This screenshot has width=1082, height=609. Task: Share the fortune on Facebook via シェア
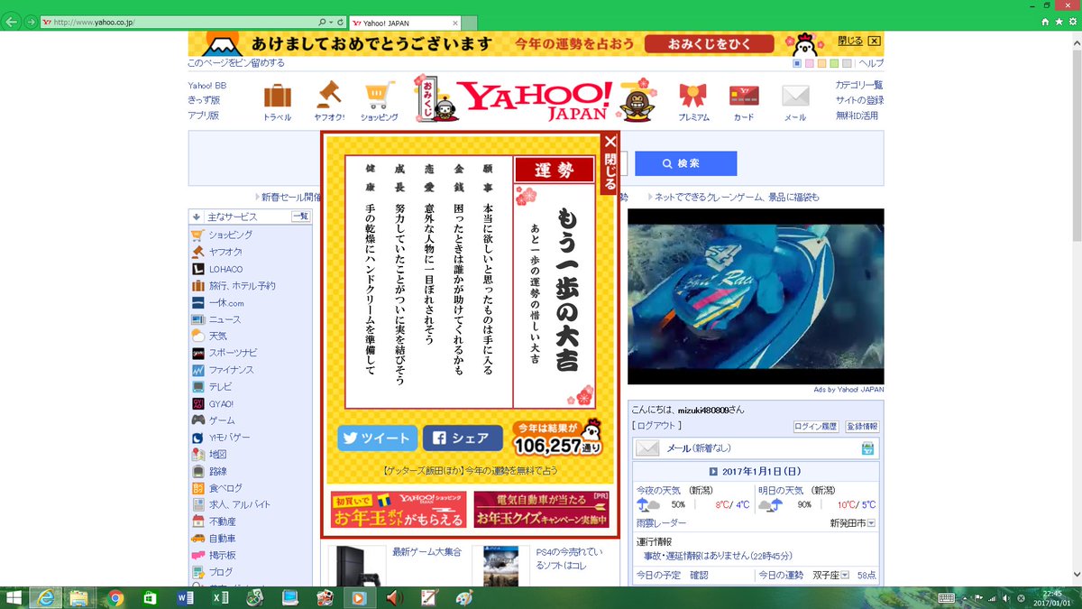463,438
